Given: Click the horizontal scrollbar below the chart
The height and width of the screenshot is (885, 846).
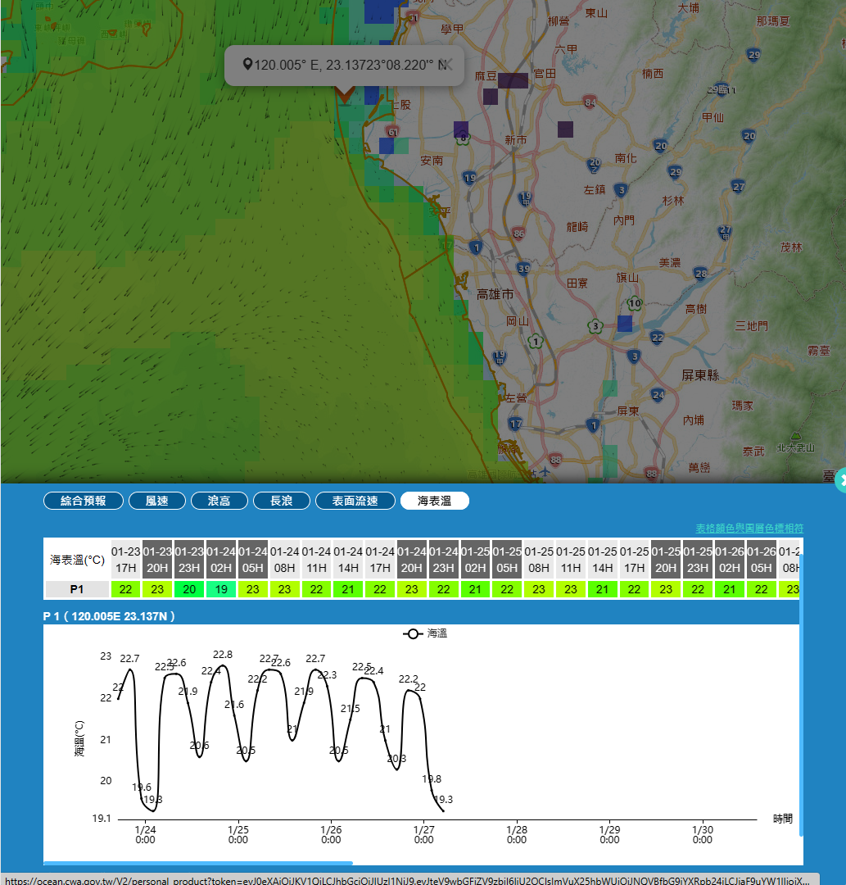Looking at the screenshot, I should tap(197, 863).
